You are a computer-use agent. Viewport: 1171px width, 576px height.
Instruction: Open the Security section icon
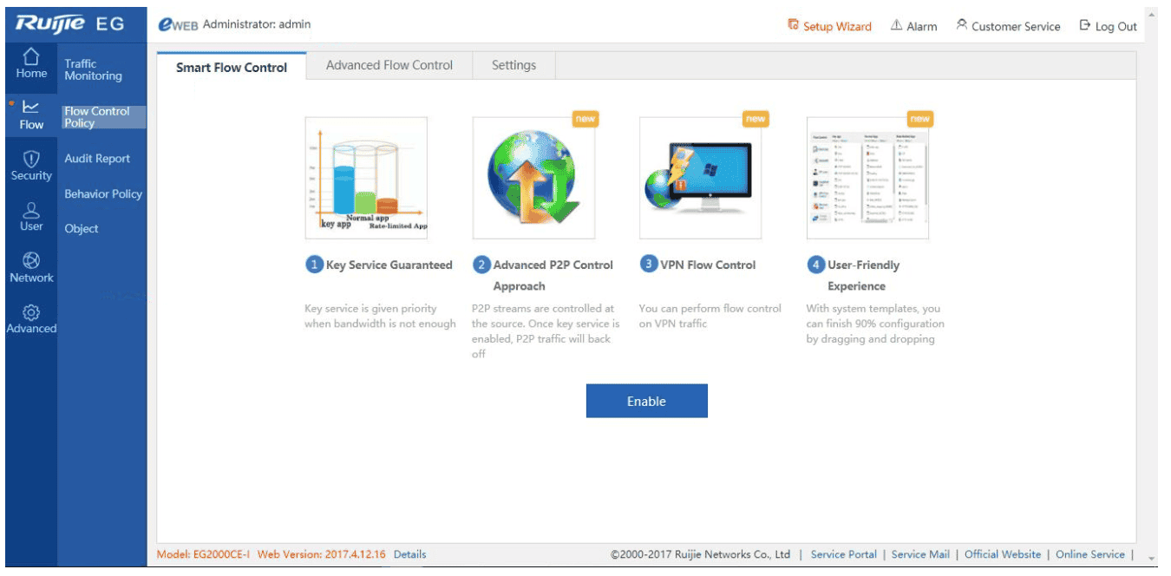point(31,165)
